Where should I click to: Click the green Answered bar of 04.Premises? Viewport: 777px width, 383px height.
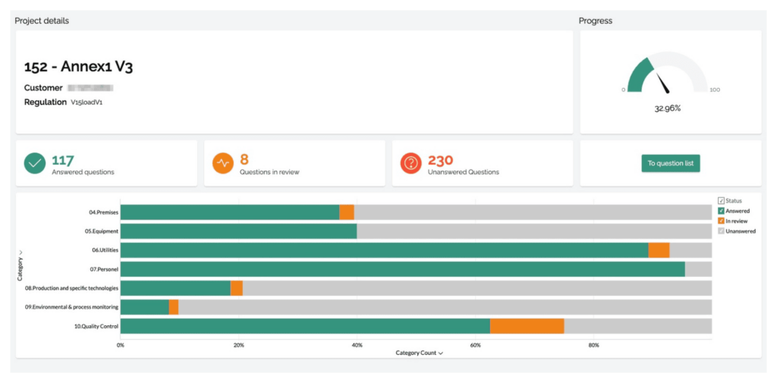point(230,212)
